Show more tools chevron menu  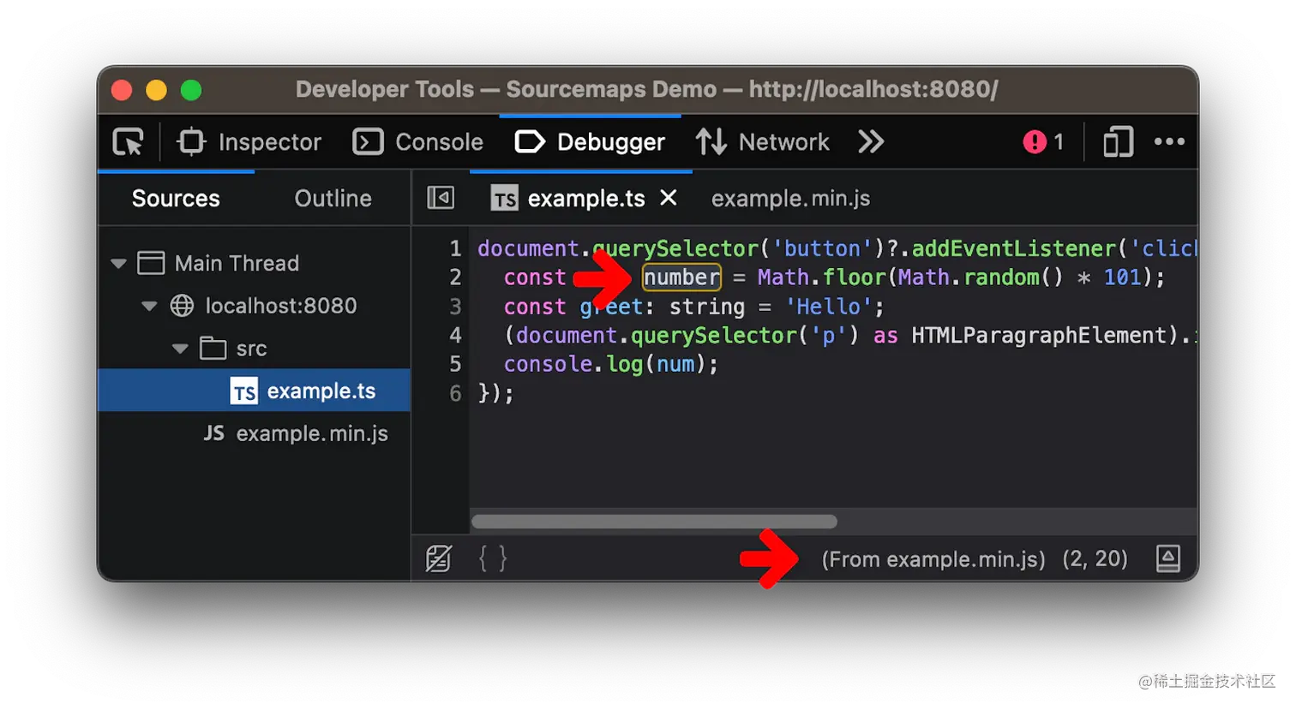(x=871, y=142)
